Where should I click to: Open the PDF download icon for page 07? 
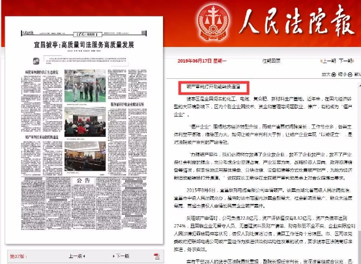click(156, 256)
